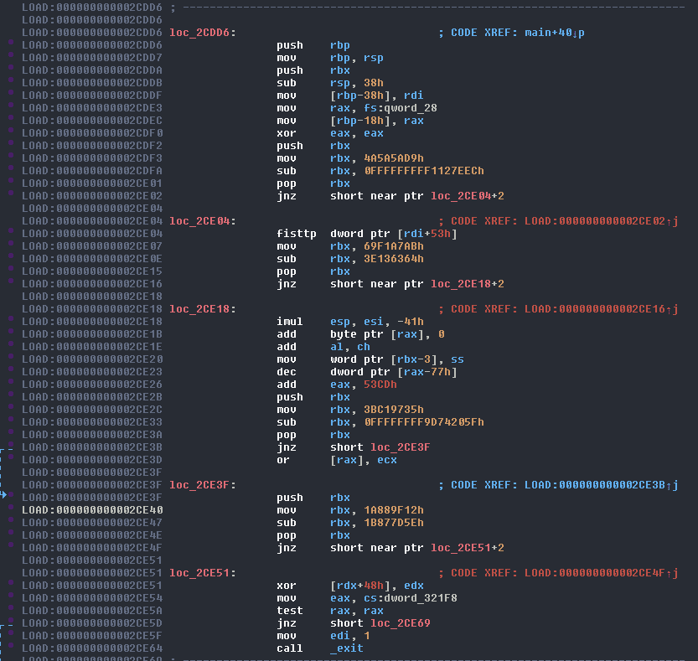Select the constant 4A5A5AD9h
This screenshot has height=661, width=698.
(394, 158)
